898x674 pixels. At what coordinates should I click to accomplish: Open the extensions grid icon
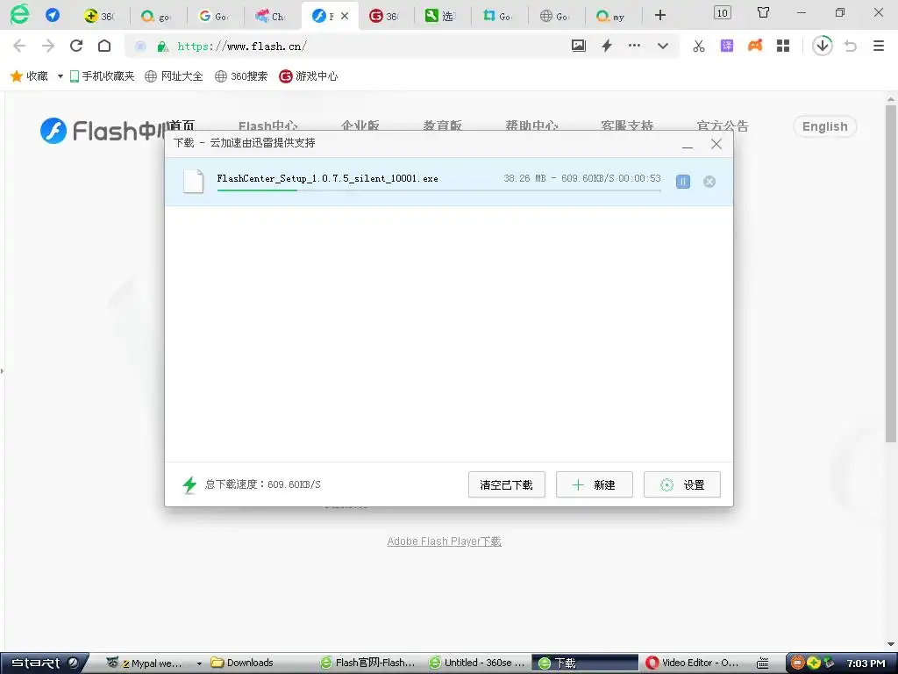point(783,46)
